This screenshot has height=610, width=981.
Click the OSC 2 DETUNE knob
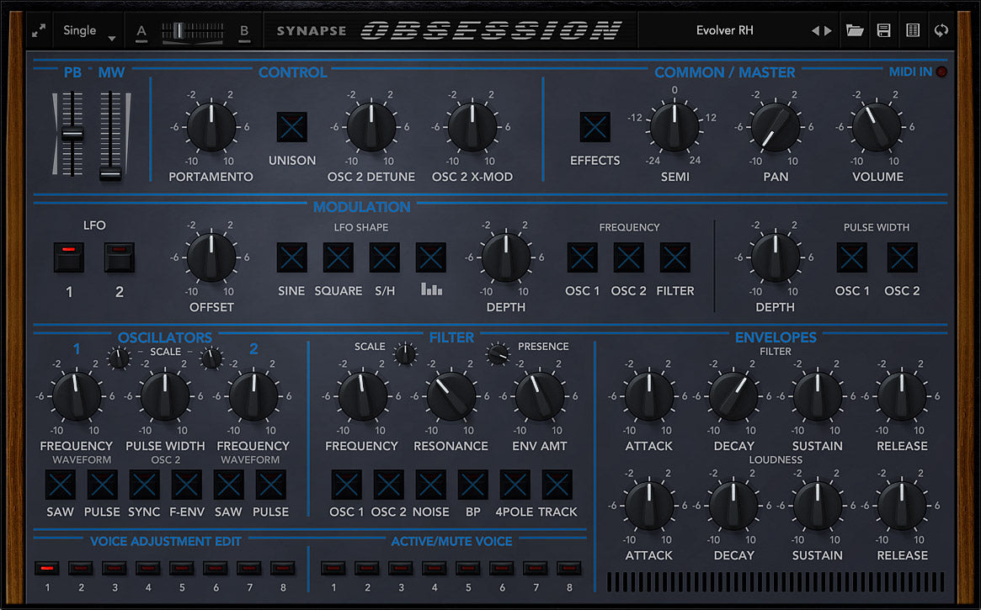(x=371, y=127)
